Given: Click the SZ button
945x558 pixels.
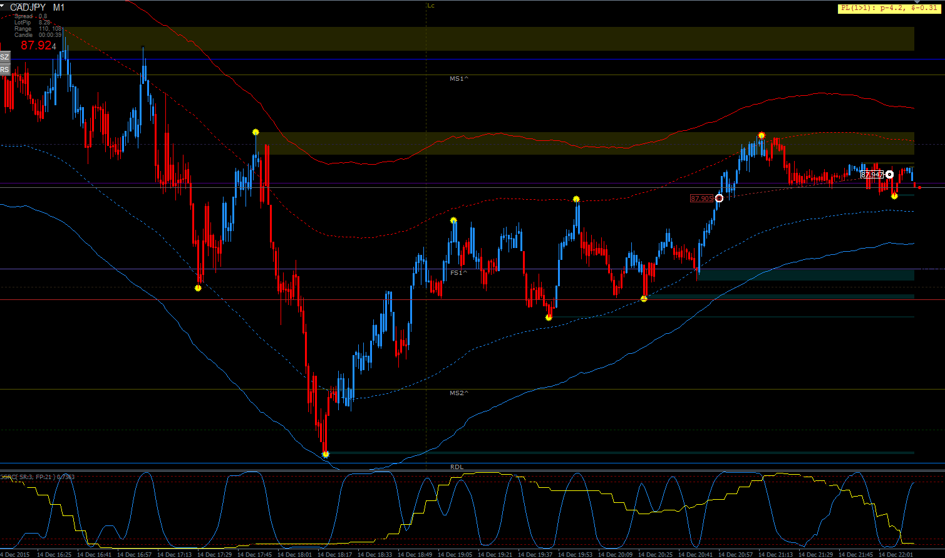Looking at the screenshot, I should click(x=4, y=57).
